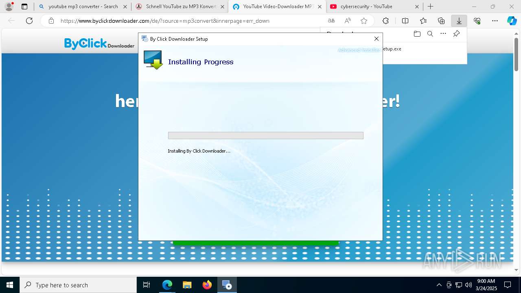Open the volume tray icon
This screenshot has height=293, width=521.
(468, 285)
